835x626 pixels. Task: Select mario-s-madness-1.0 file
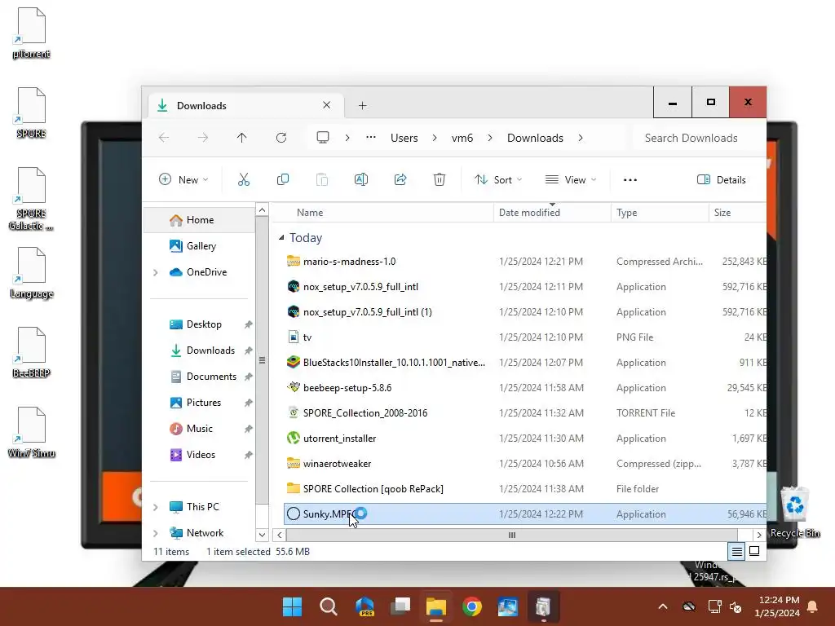coord(524,262)
